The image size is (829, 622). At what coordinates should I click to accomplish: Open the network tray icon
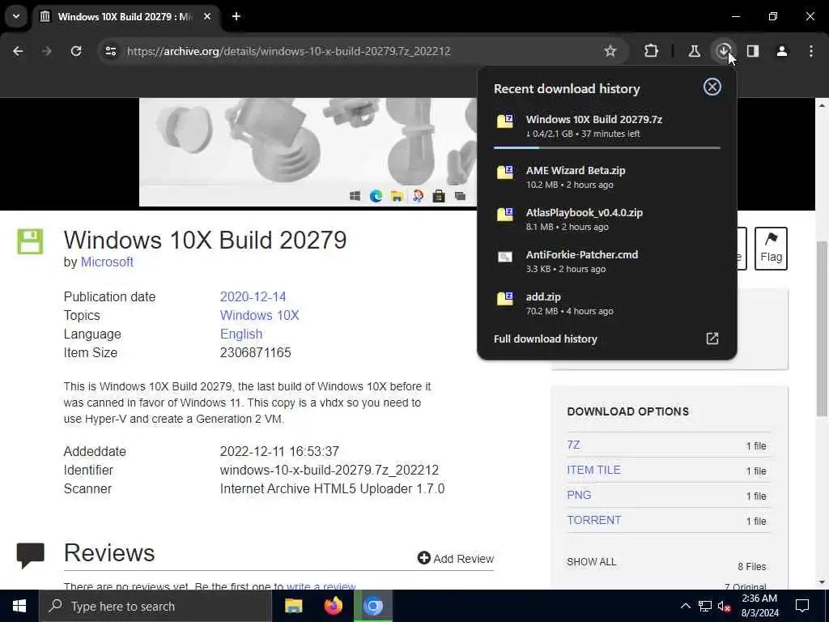coord(705,606)
